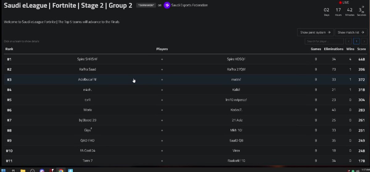Viewport: 370px width, 172px height.
Task: Click the TOURNAMENT badge
Action: point(146,5)
